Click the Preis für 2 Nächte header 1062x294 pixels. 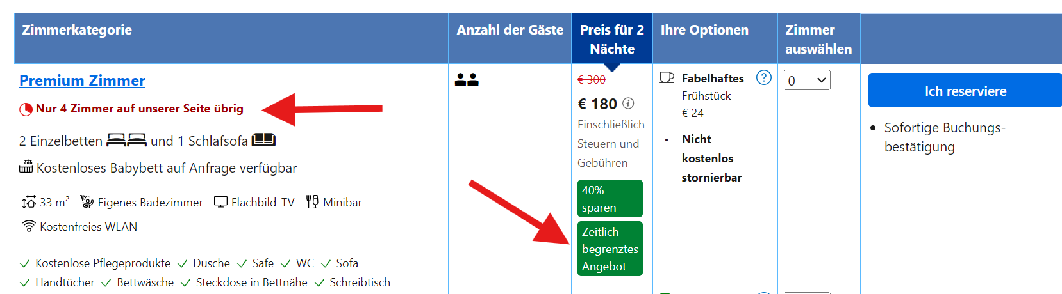[x=611, y=39]
